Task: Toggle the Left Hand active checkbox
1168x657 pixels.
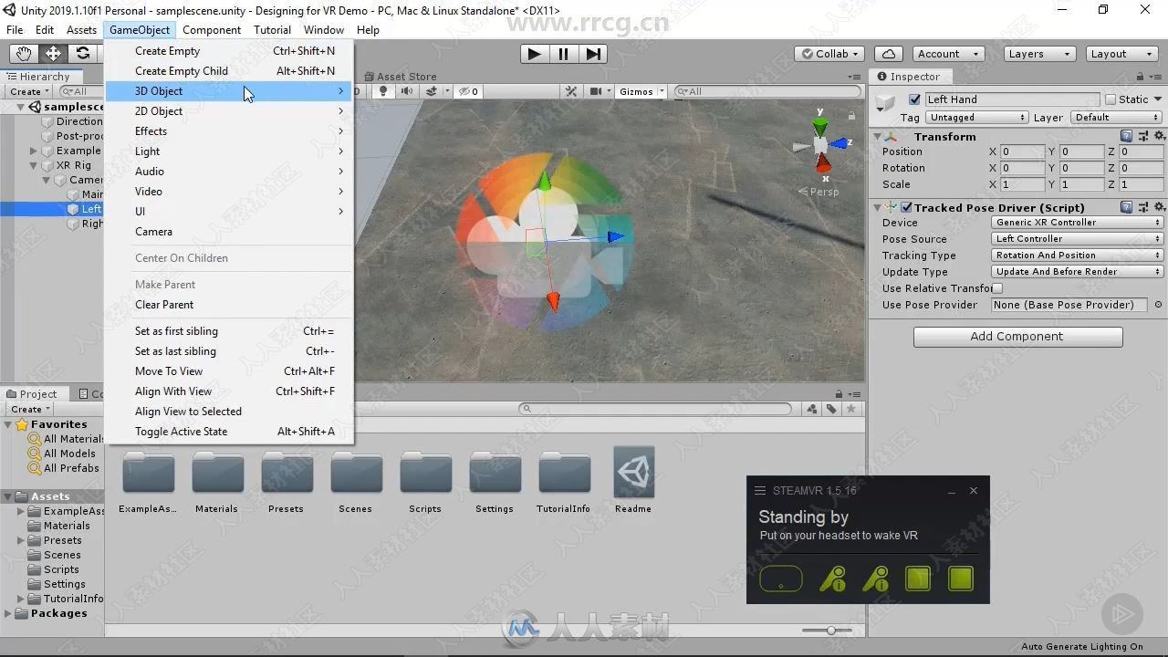Action: point(914,99)
